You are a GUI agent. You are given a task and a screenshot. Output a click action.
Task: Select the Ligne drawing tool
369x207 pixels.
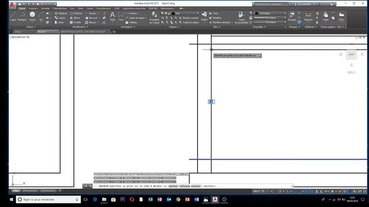[13, 17]
